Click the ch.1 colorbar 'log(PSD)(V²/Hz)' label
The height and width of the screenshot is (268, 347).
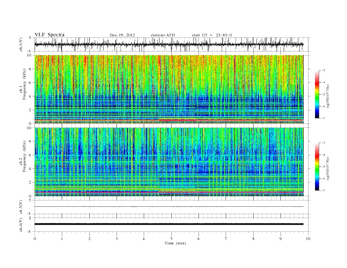click(x=328, y=96)
